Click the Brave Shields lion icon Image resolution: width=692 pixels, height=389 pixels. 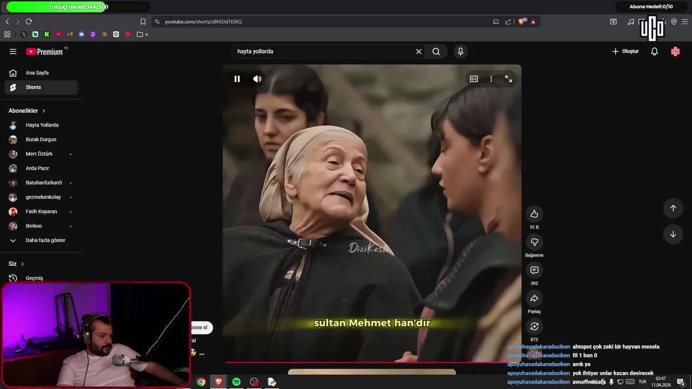pos(521,22)
